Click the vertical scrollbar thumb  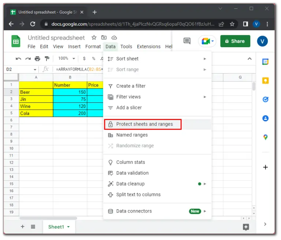254,86
